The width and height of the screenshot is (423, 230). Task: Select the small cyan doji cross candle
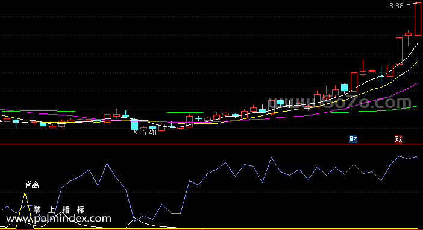point(199,118)
